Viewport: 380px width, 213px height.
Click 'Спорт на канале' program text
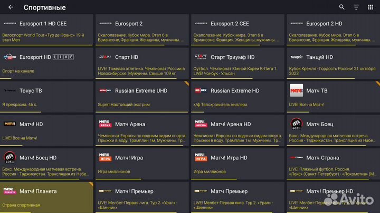click(x=18, y=71)
